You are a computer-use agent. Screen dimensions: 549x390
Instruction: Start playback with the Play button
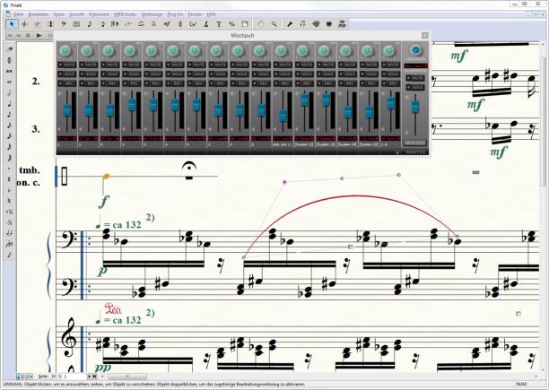coord(39,35)
